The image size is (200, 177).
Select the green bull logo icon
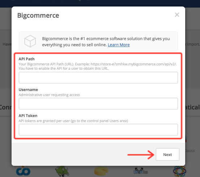(62, 171)
